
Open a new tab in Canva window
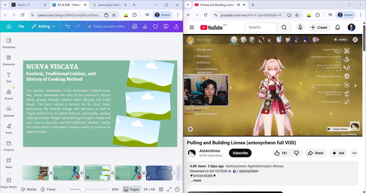[134, 5]
